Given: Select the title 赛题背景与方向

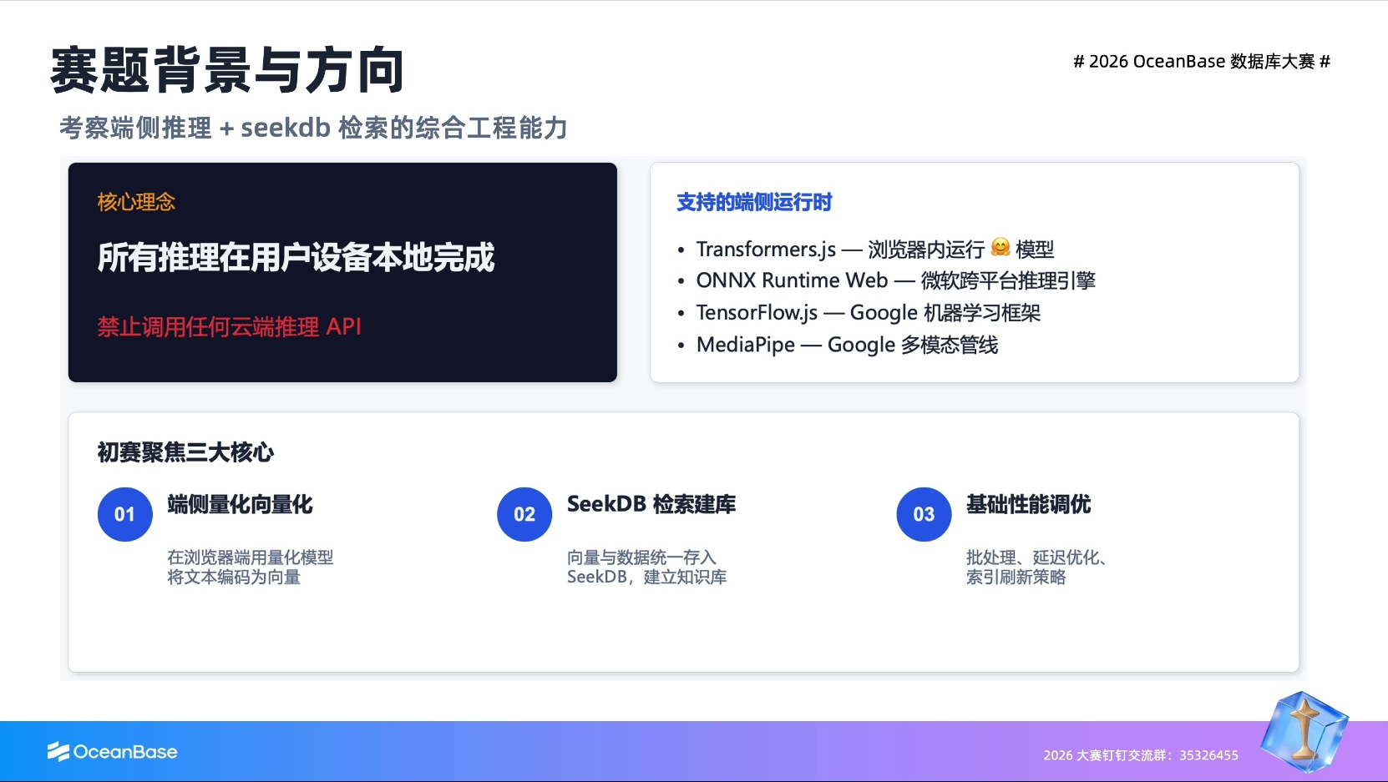Looking at the screenshot, I should pyautogui.click(x=227, y=70).
